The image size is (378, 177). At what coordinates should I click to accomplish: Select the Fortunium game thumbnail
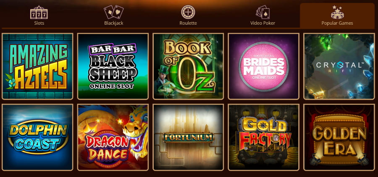(188, 137)
